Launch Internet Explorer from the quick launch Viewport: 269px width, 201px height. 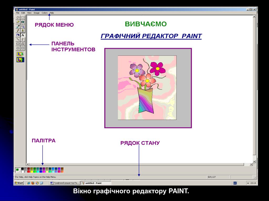pyautogui.click(x=29, y=183)
